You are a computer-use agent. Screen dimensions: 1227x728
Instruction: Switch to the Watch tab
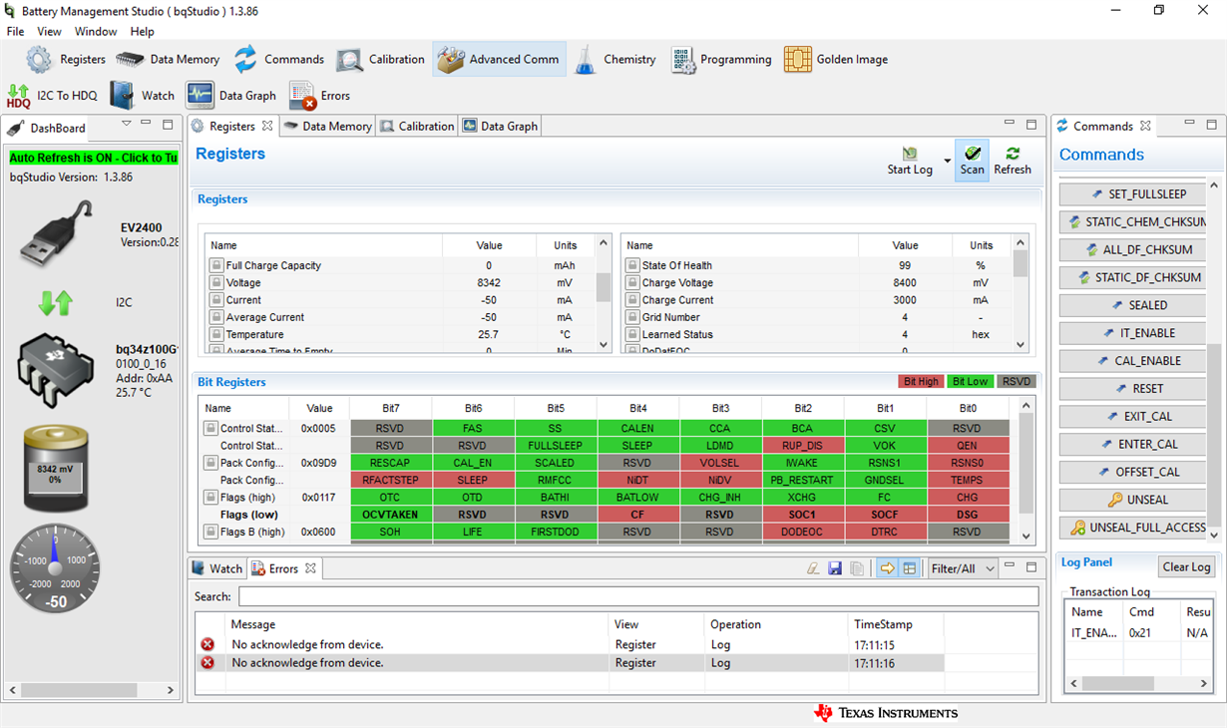click(x=216, y=568)
